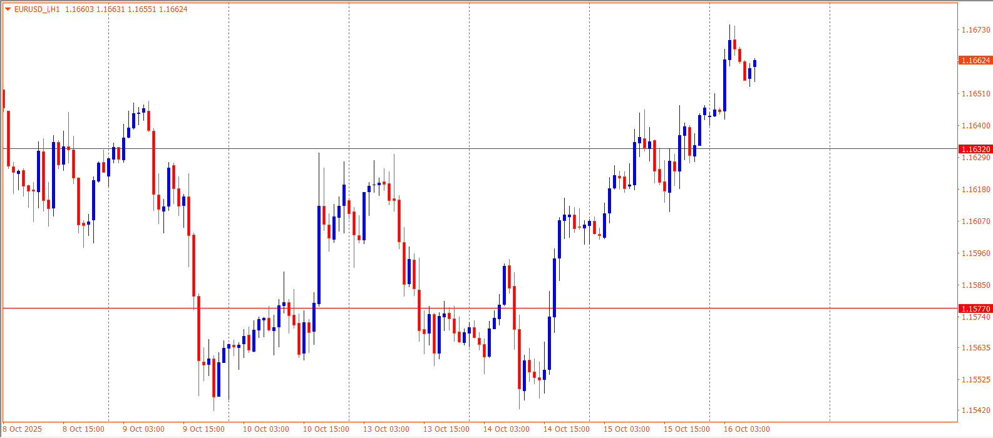Select the upper horizontal line's 1.16320 price tag
Viewport: 993px width, 438px height.
point(975,150)
